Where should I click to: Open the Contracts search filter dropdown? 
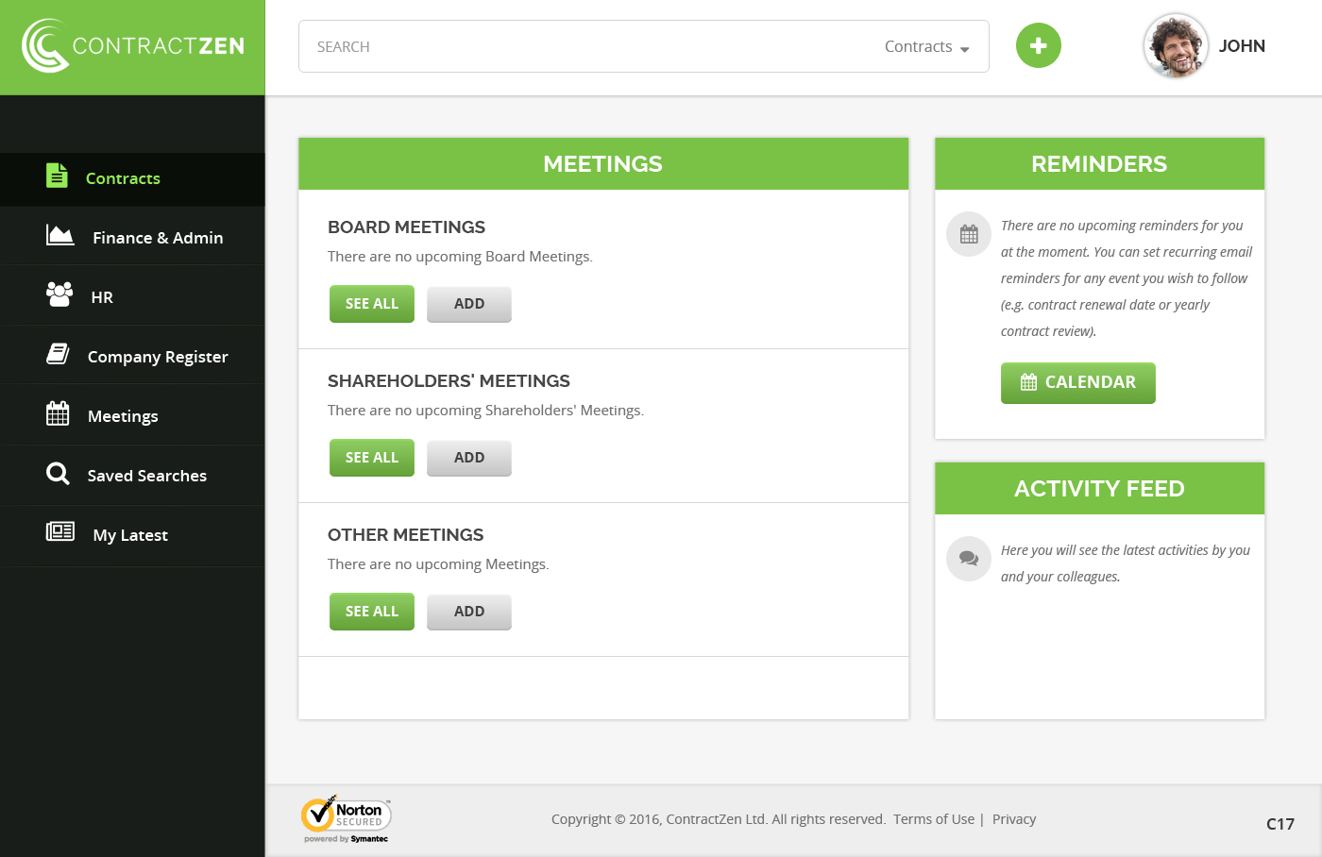tap(926, 45)
